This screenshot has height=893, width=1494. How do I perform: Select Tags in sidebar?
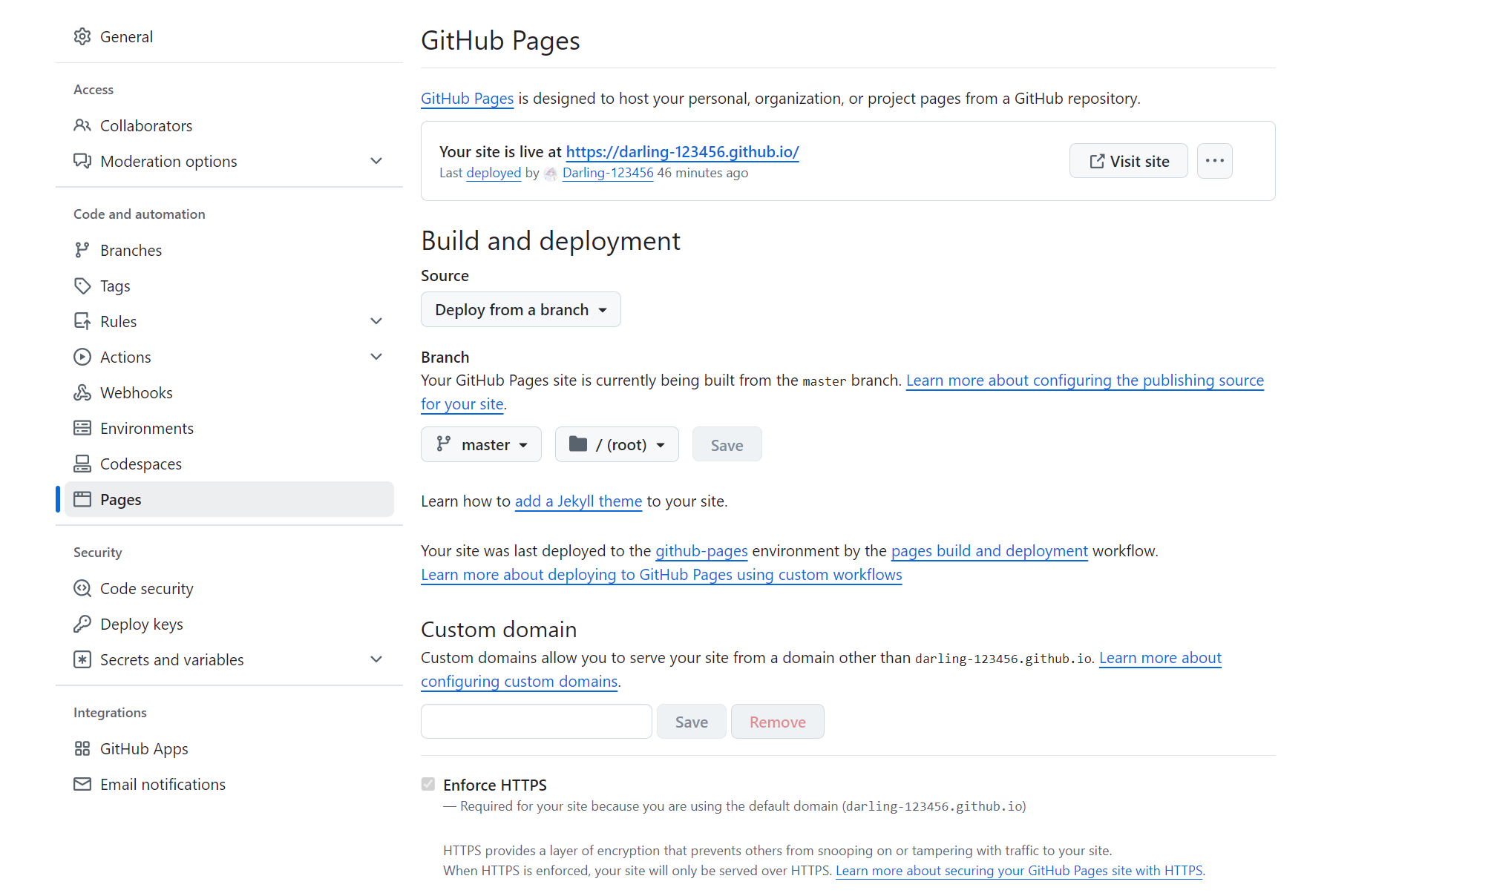click(x=229, y=286)
